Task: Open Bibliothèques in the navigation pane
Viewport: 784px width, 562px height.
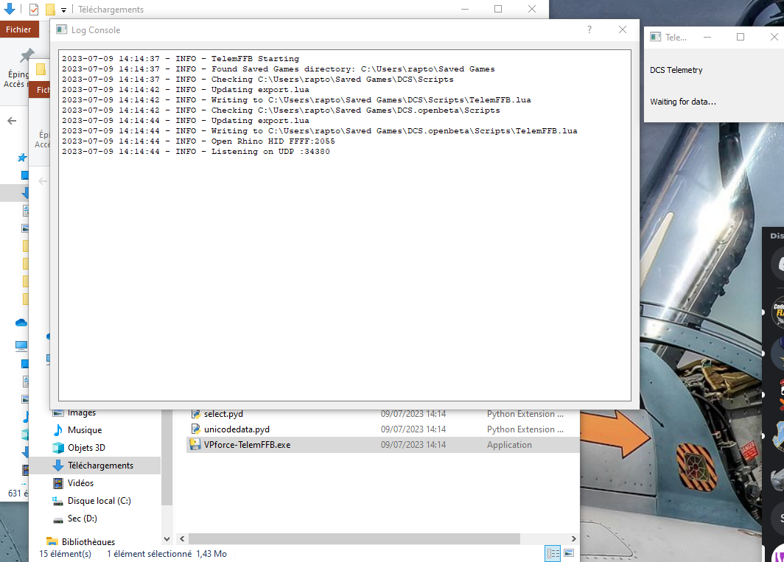Action: [88, 542]
